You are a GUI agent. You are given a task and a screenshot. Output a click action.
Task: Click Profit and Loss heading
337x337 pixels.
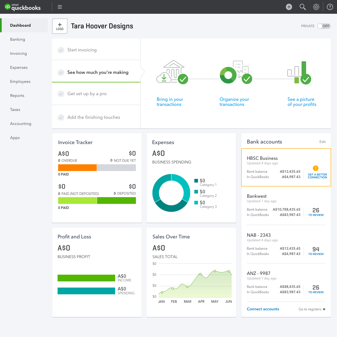click(x=74, y=237)
